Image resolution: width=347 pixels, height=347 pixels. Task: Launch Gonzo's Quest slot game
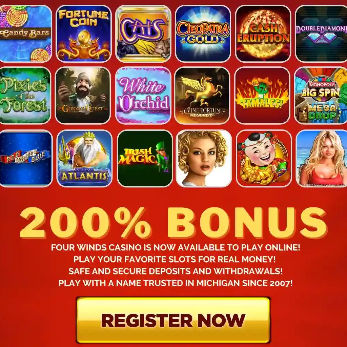(83, 95)
